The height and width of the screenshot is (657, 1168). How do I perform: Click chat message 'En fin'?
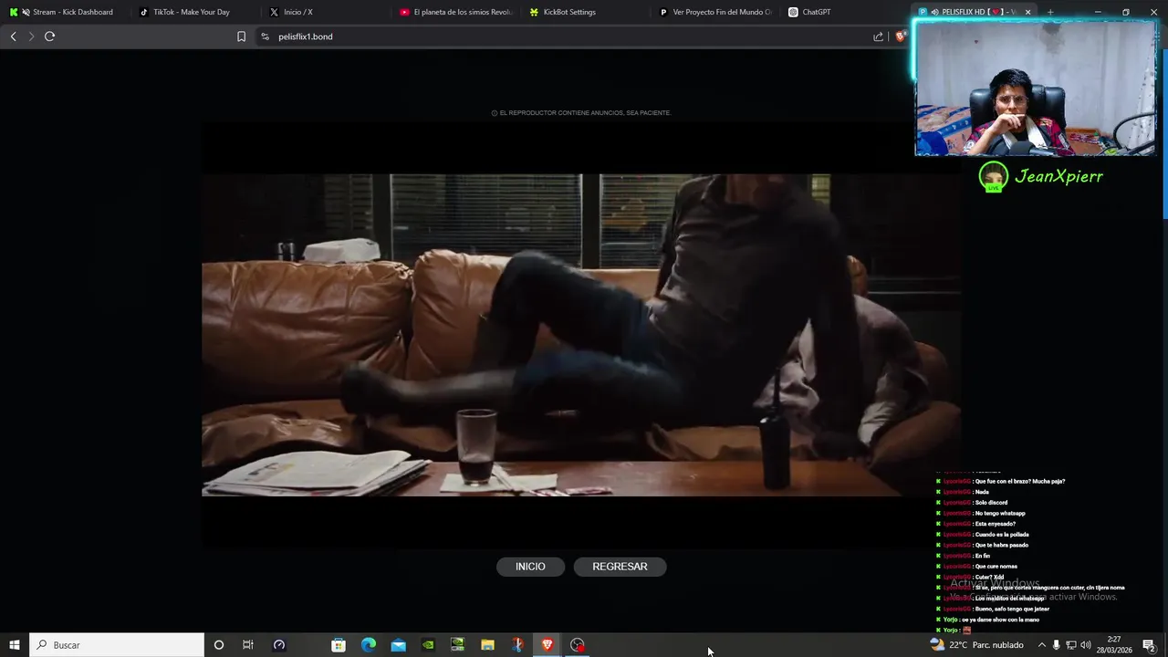click(x=982, y=556)
